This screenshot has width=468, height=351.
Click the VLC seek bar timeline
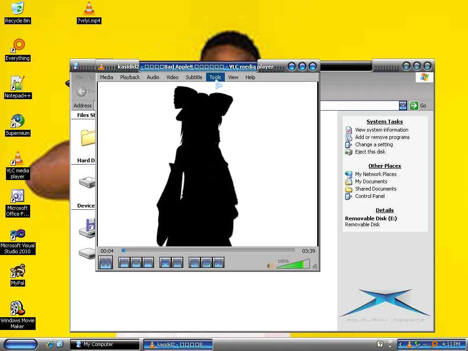(x=208, y=250)
